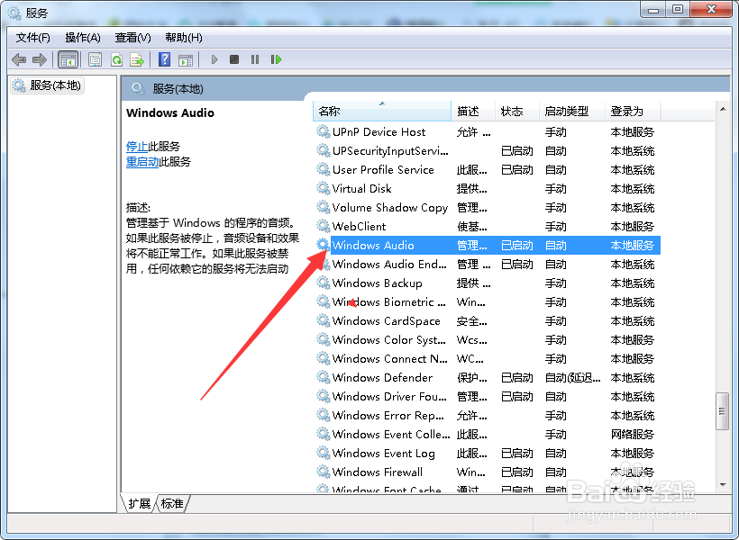Image resolution: width=739 pixels, height=540 pixels.
Task: Close the 服务 window
Action: pos(712,9)
